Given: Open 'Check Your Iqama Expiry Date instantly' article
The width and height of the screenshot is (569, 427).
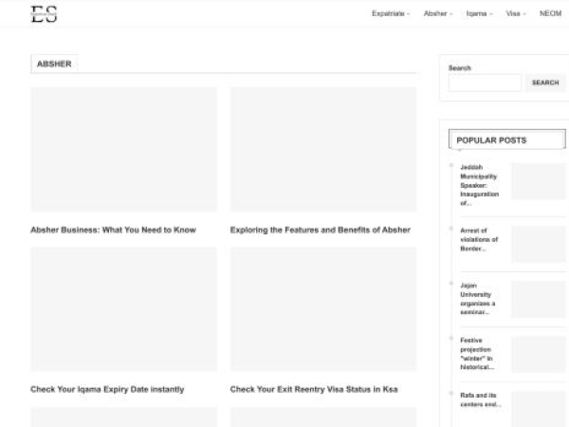Looking at the screenshot, I should coord(107,389).
